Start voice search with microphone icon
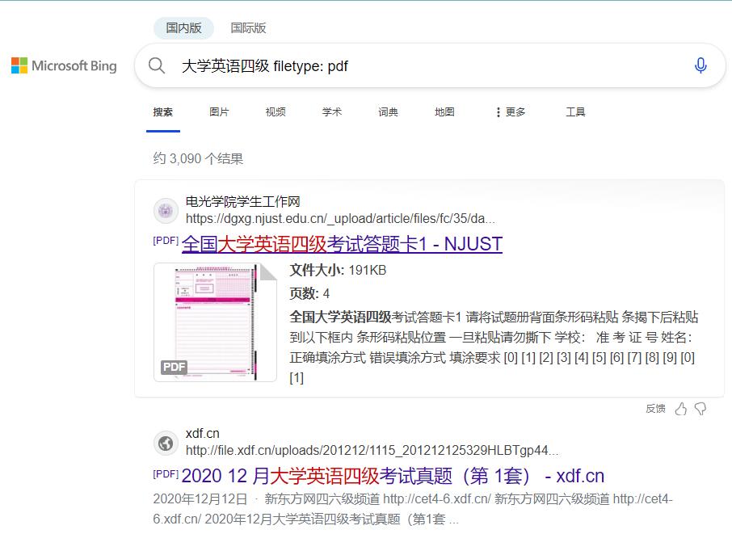Screen dimensions: 732x534 coord(700,65)
